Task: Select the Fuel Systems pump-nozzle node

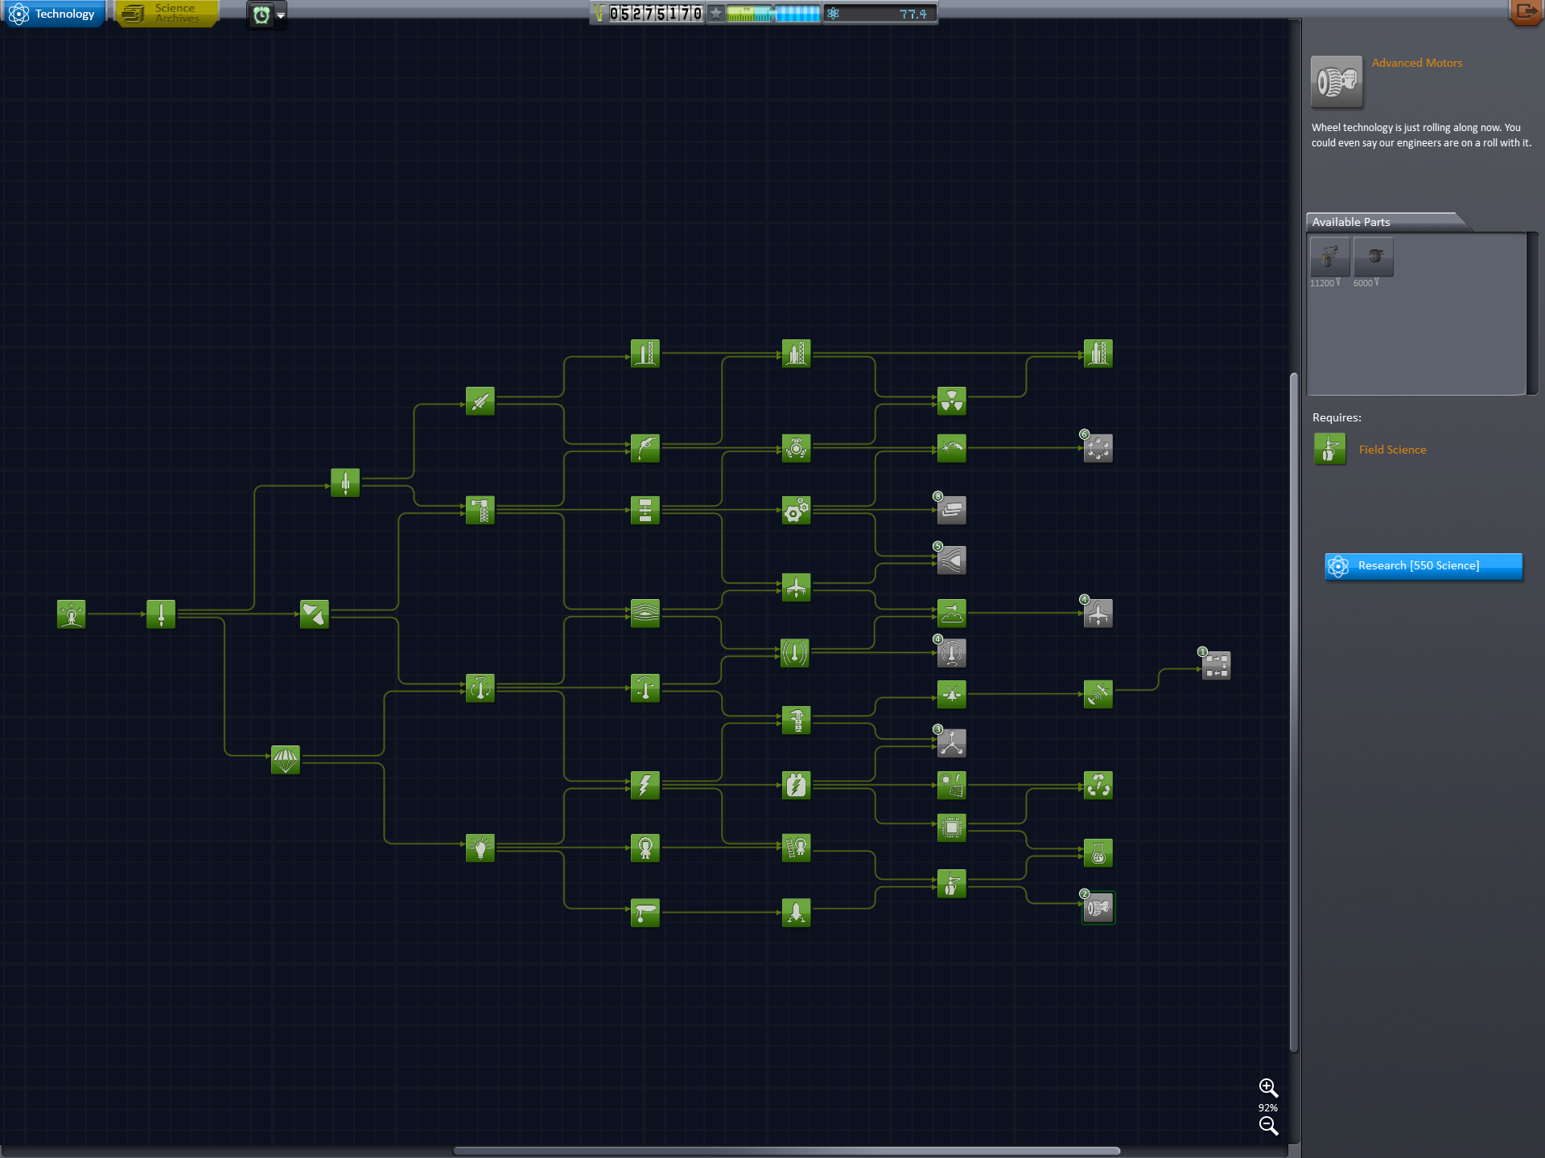Action: pos(645,448)
